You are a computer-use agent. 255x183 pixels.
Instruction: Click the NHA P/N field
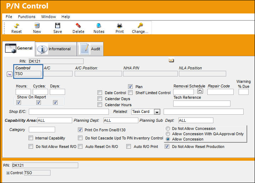(x=150, y=74)
